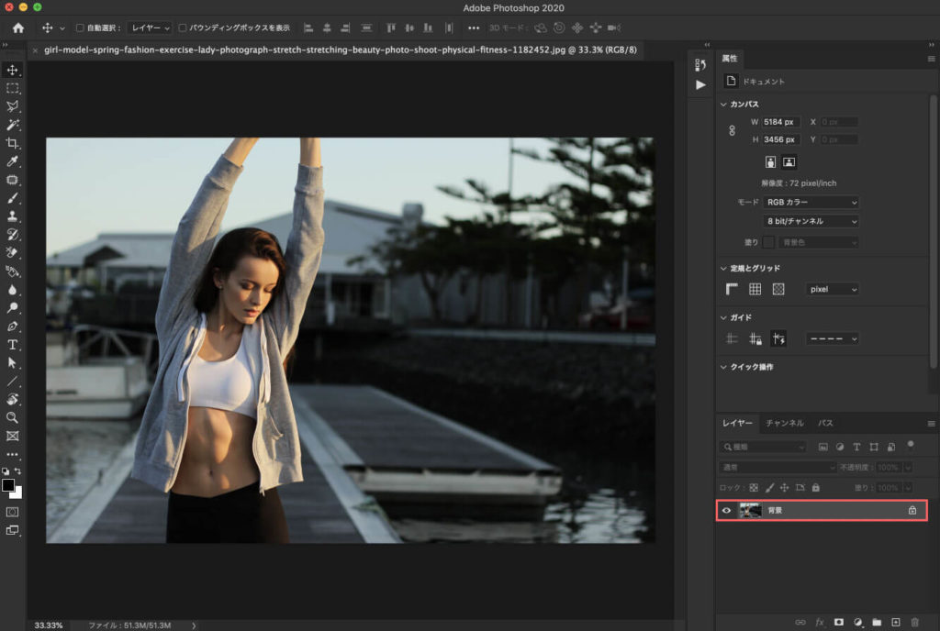Hide the 背景 layer with eye icon
Viewport: 940px width, 631px height.
point(727,511)
